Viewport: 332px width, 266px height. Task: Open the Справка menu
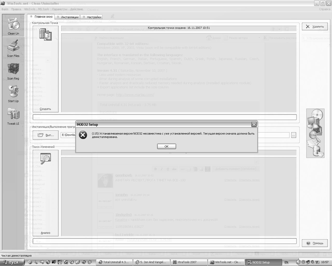pos(325,9)
